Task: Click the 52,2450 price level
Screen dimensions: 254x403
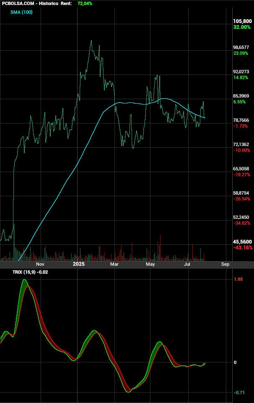Action: click(241, 218)
